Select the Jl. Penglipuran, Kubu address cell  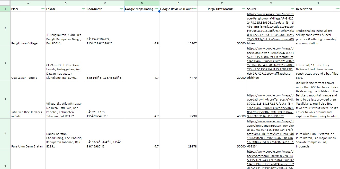coord(66,29)
